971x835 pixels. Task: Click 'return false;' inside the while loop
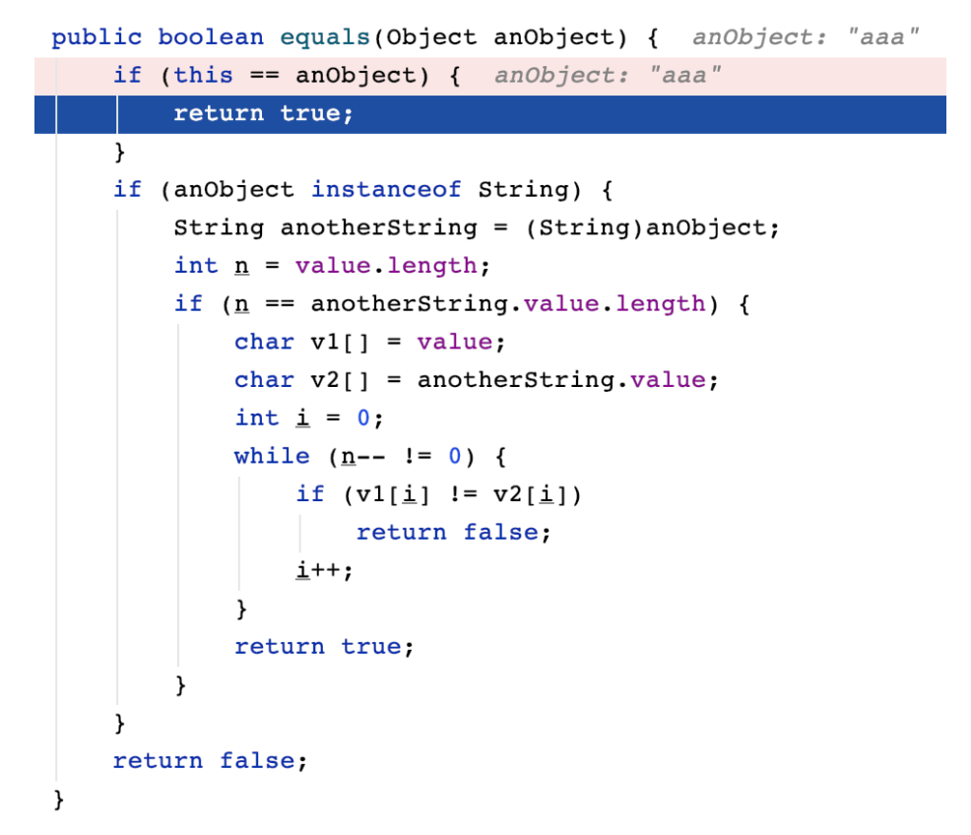[453, 533]
